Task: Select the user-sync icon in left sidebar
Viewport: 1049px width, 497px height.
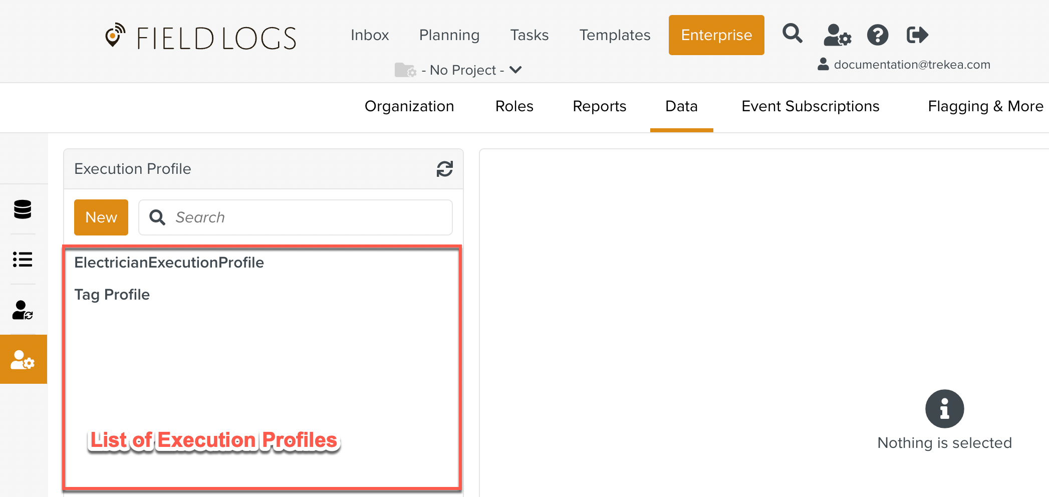Action: 22,310
